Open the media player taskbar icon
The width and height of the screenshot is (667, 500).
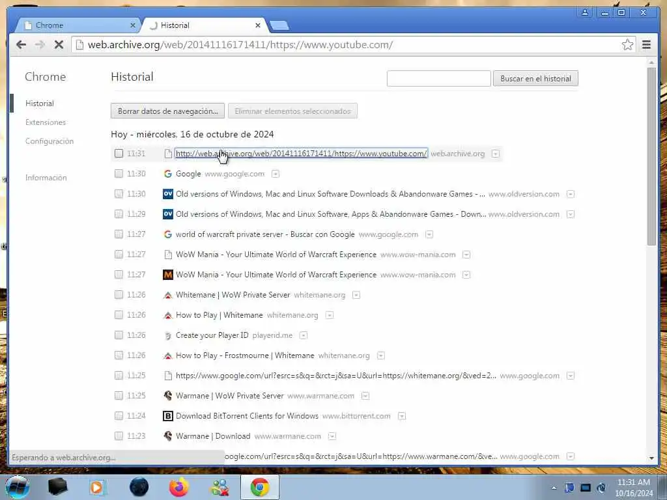(x=97, y=487)
